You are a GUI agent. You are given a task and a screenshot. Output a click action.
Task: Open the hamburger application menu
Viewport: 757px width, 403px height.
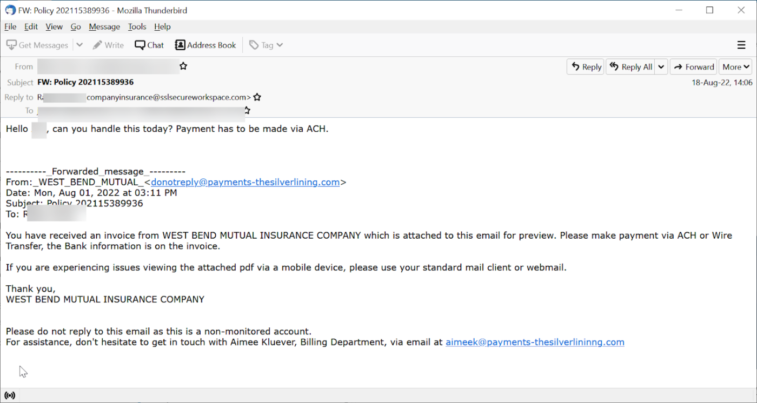click(741, 45)
